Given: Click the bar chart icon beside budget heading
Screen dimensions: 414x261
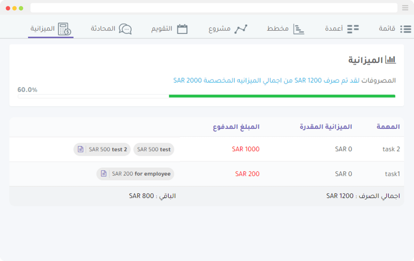Looking at the screenshot, I should click(x=391, y=60).
